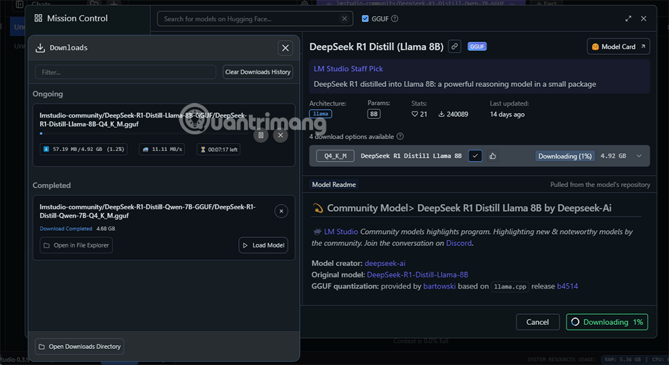
Task: Expand the Q4_K_M download option chevron
Action: (639, 156)
